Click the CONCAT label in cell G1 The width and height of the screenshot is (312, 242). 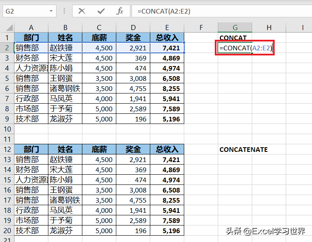coord(233,38)
